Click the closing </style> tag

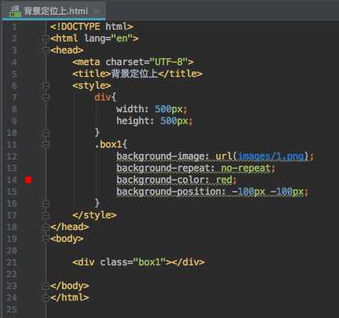[94, 215]
